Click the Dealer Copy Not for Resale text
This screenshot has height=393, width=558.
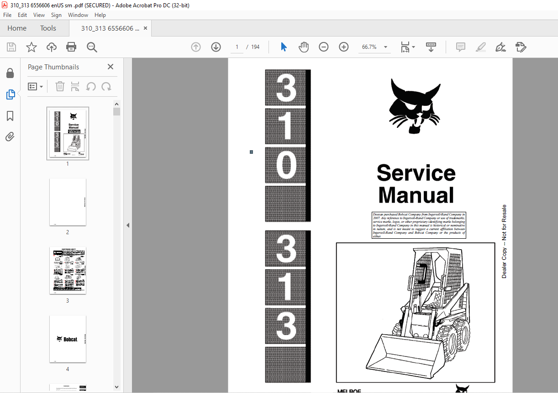pos(504,241)
